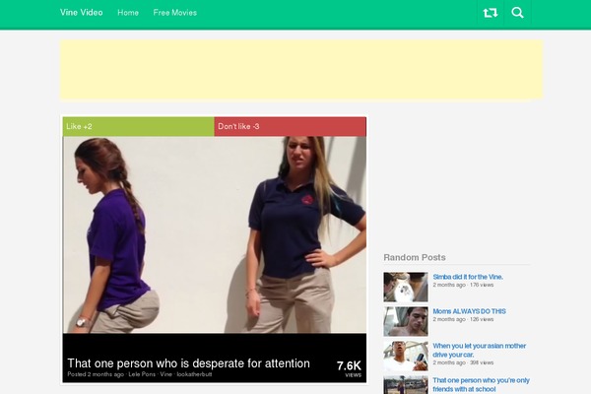The image size is (591, 394).
Task: Open 'That one person who you're only friends' post
Action: [x=481, y=384]
